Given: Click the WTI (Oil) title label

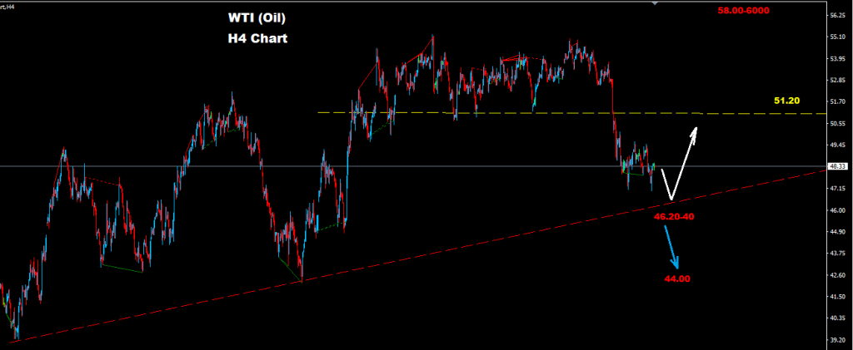Looking at the screenshot, I should pyautogui.click(x=257, y=18).
